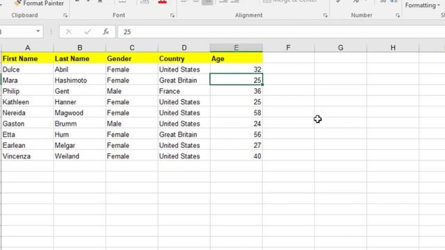
Task: Select the cell containing Vincenza
Action: point(28,156)
